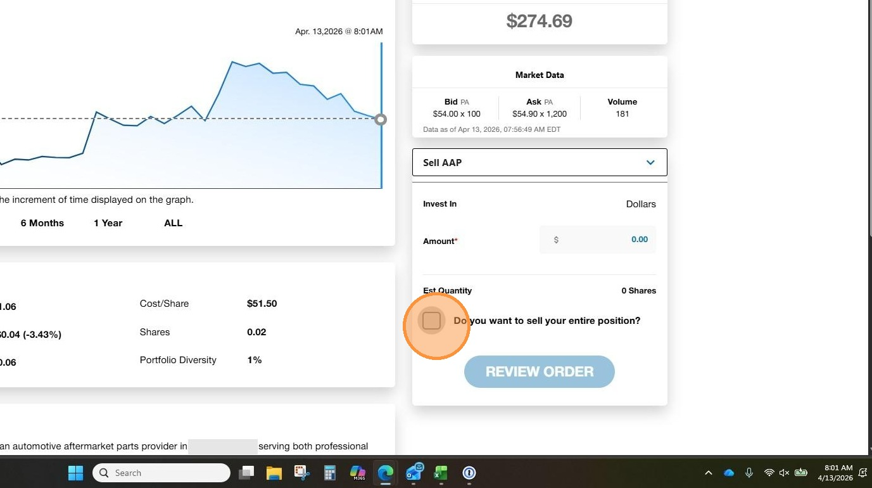Click the Est Quantity 0 Shares value

point(638,291)
